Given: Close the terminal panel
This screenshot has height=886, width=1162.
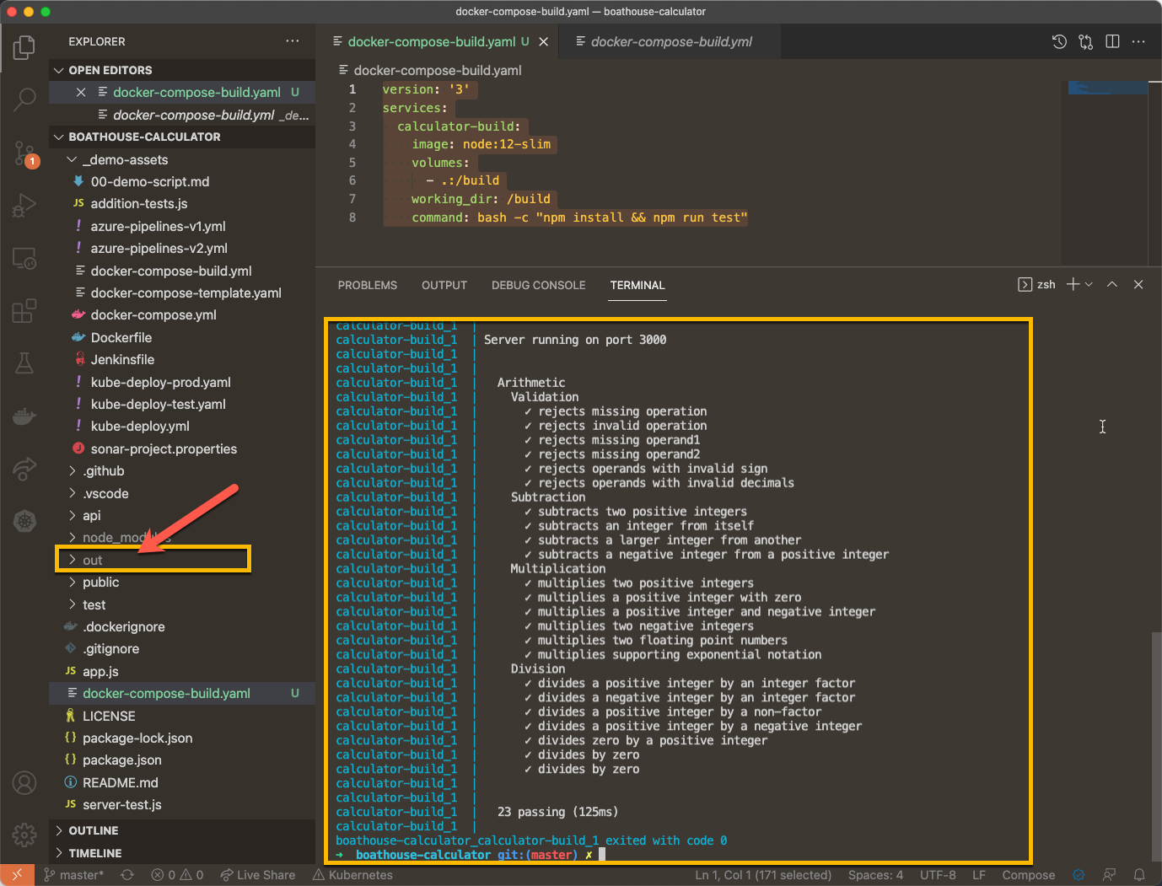Looking at the screenshot, I should (x=1138, y=285).
